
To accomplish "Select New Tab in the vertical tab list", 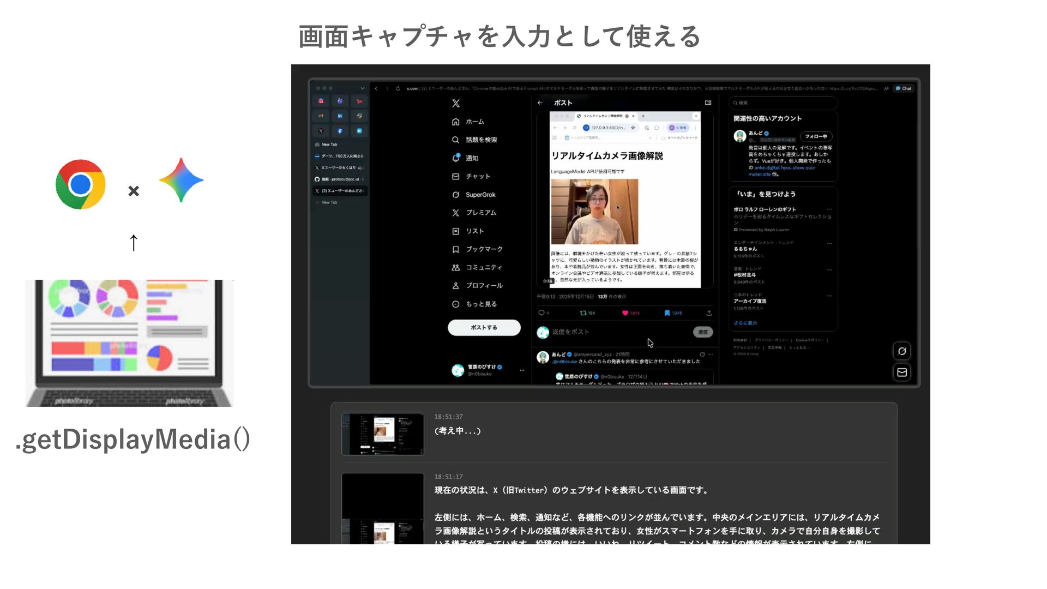I will (329, 145).
